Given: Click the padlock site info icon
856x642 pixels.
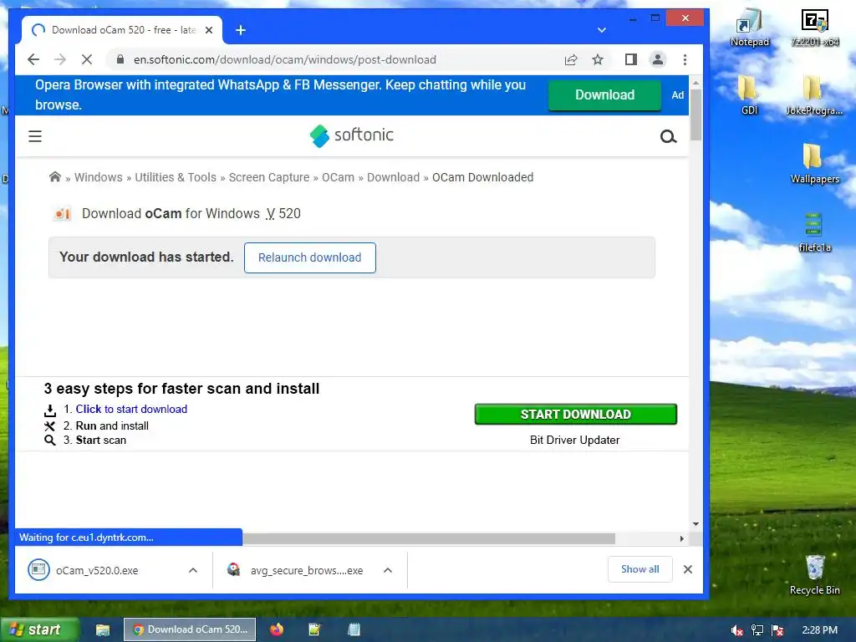Looking at the screenshot, I should coord(120,59).
